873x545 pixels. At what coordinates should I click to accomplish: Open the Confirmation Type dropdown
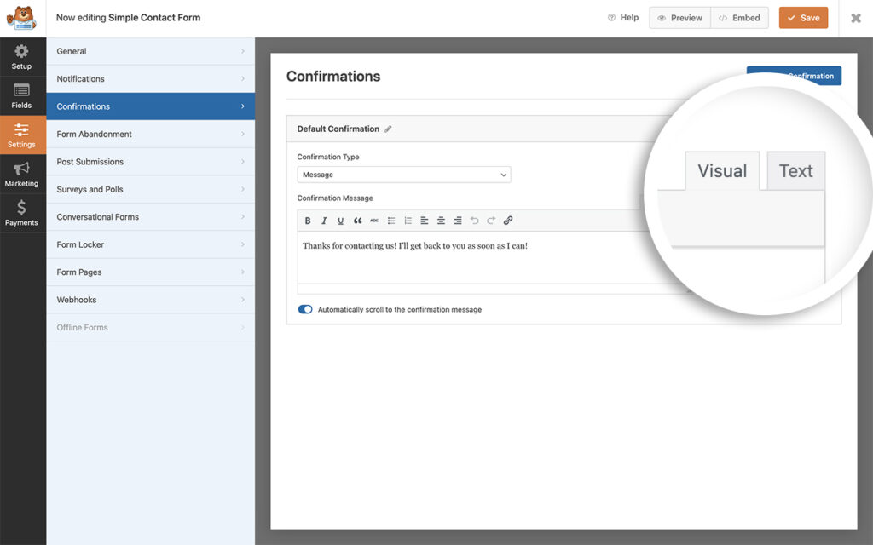pyautogui.click(x=403, y=174)
